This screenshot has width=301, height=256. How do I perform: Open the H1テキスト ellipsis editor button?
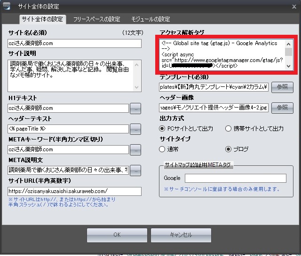(135, 108)
